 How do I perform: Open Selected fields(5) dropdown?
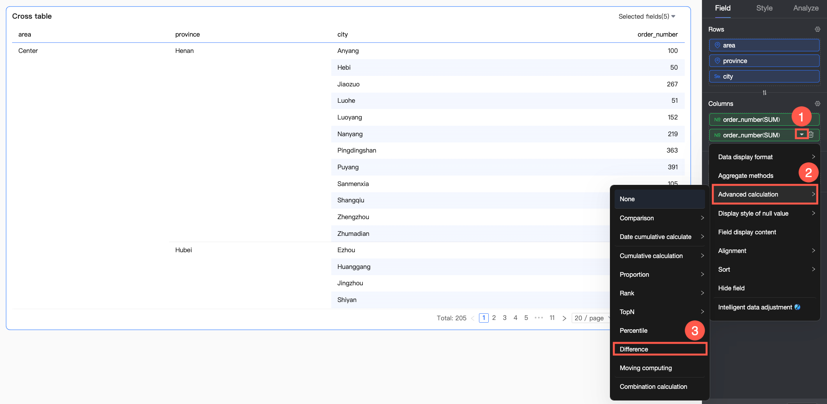coord(647,16)
